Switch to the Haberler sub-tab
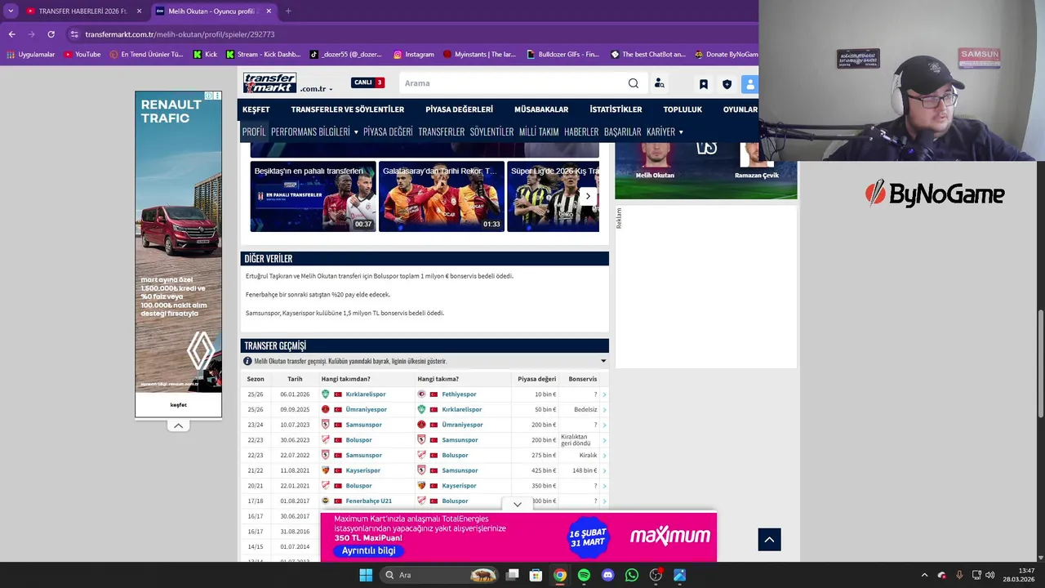 (581, 131)
